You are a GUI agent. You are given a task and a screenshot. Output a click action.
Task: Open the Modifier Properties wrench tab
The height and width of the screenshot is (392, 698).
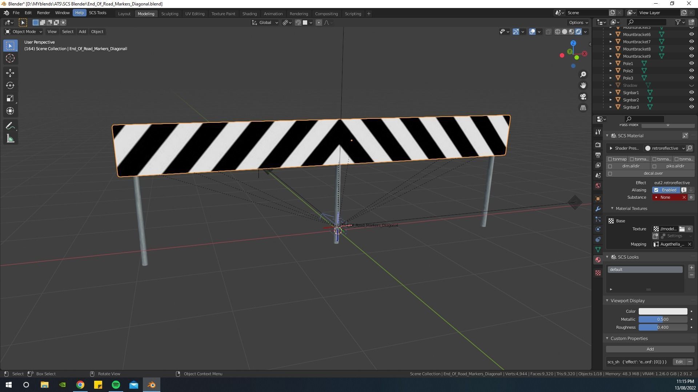pos(598,209)
